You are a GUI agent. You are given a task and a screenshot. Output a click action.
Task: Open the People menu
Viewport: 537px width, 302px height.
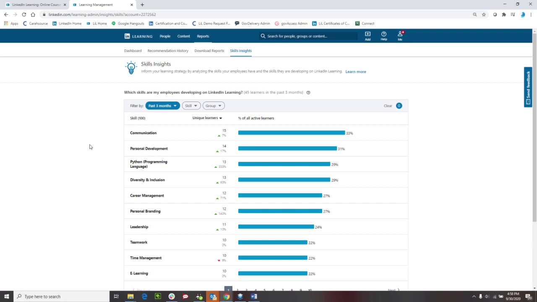pos(165,36)
